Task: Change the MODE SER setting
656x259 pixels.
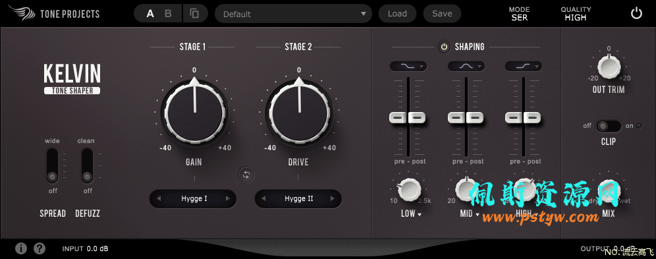Action: click(519, 14)
